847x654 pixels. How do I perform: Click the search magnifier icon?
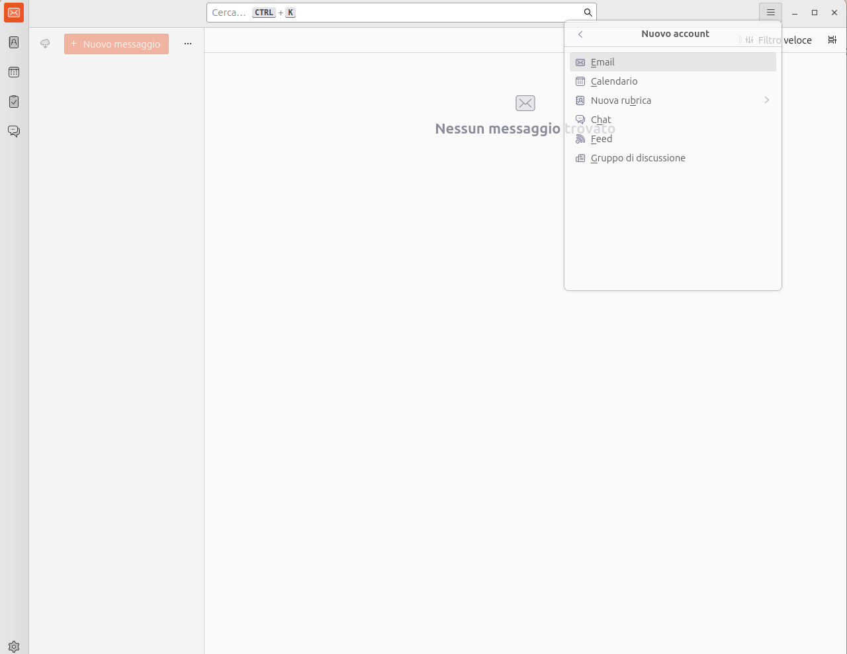[588, 13]
